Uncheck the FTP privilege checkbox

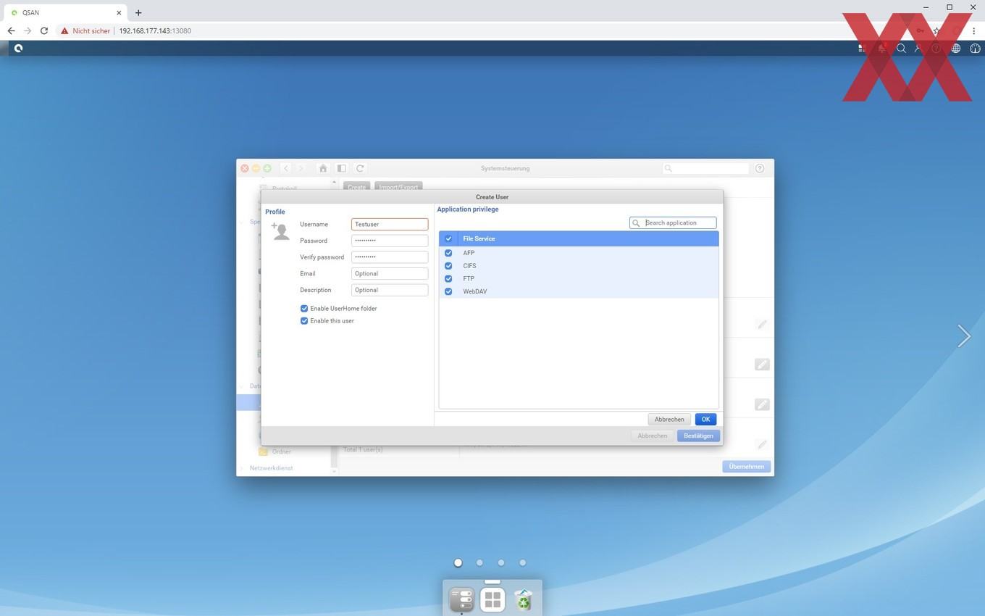tap(448, 278)
